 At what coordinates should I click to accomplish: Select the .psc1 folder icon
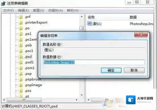pos(21,51)
